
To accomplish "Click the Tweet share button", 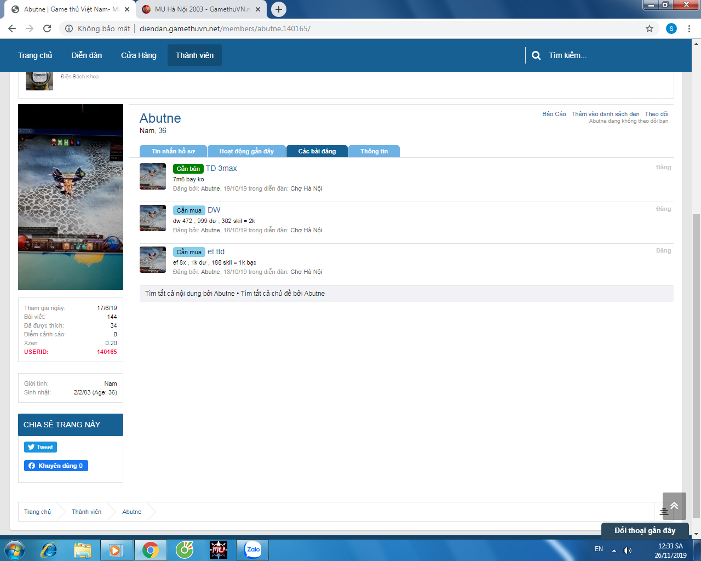I will pos(41,447).
